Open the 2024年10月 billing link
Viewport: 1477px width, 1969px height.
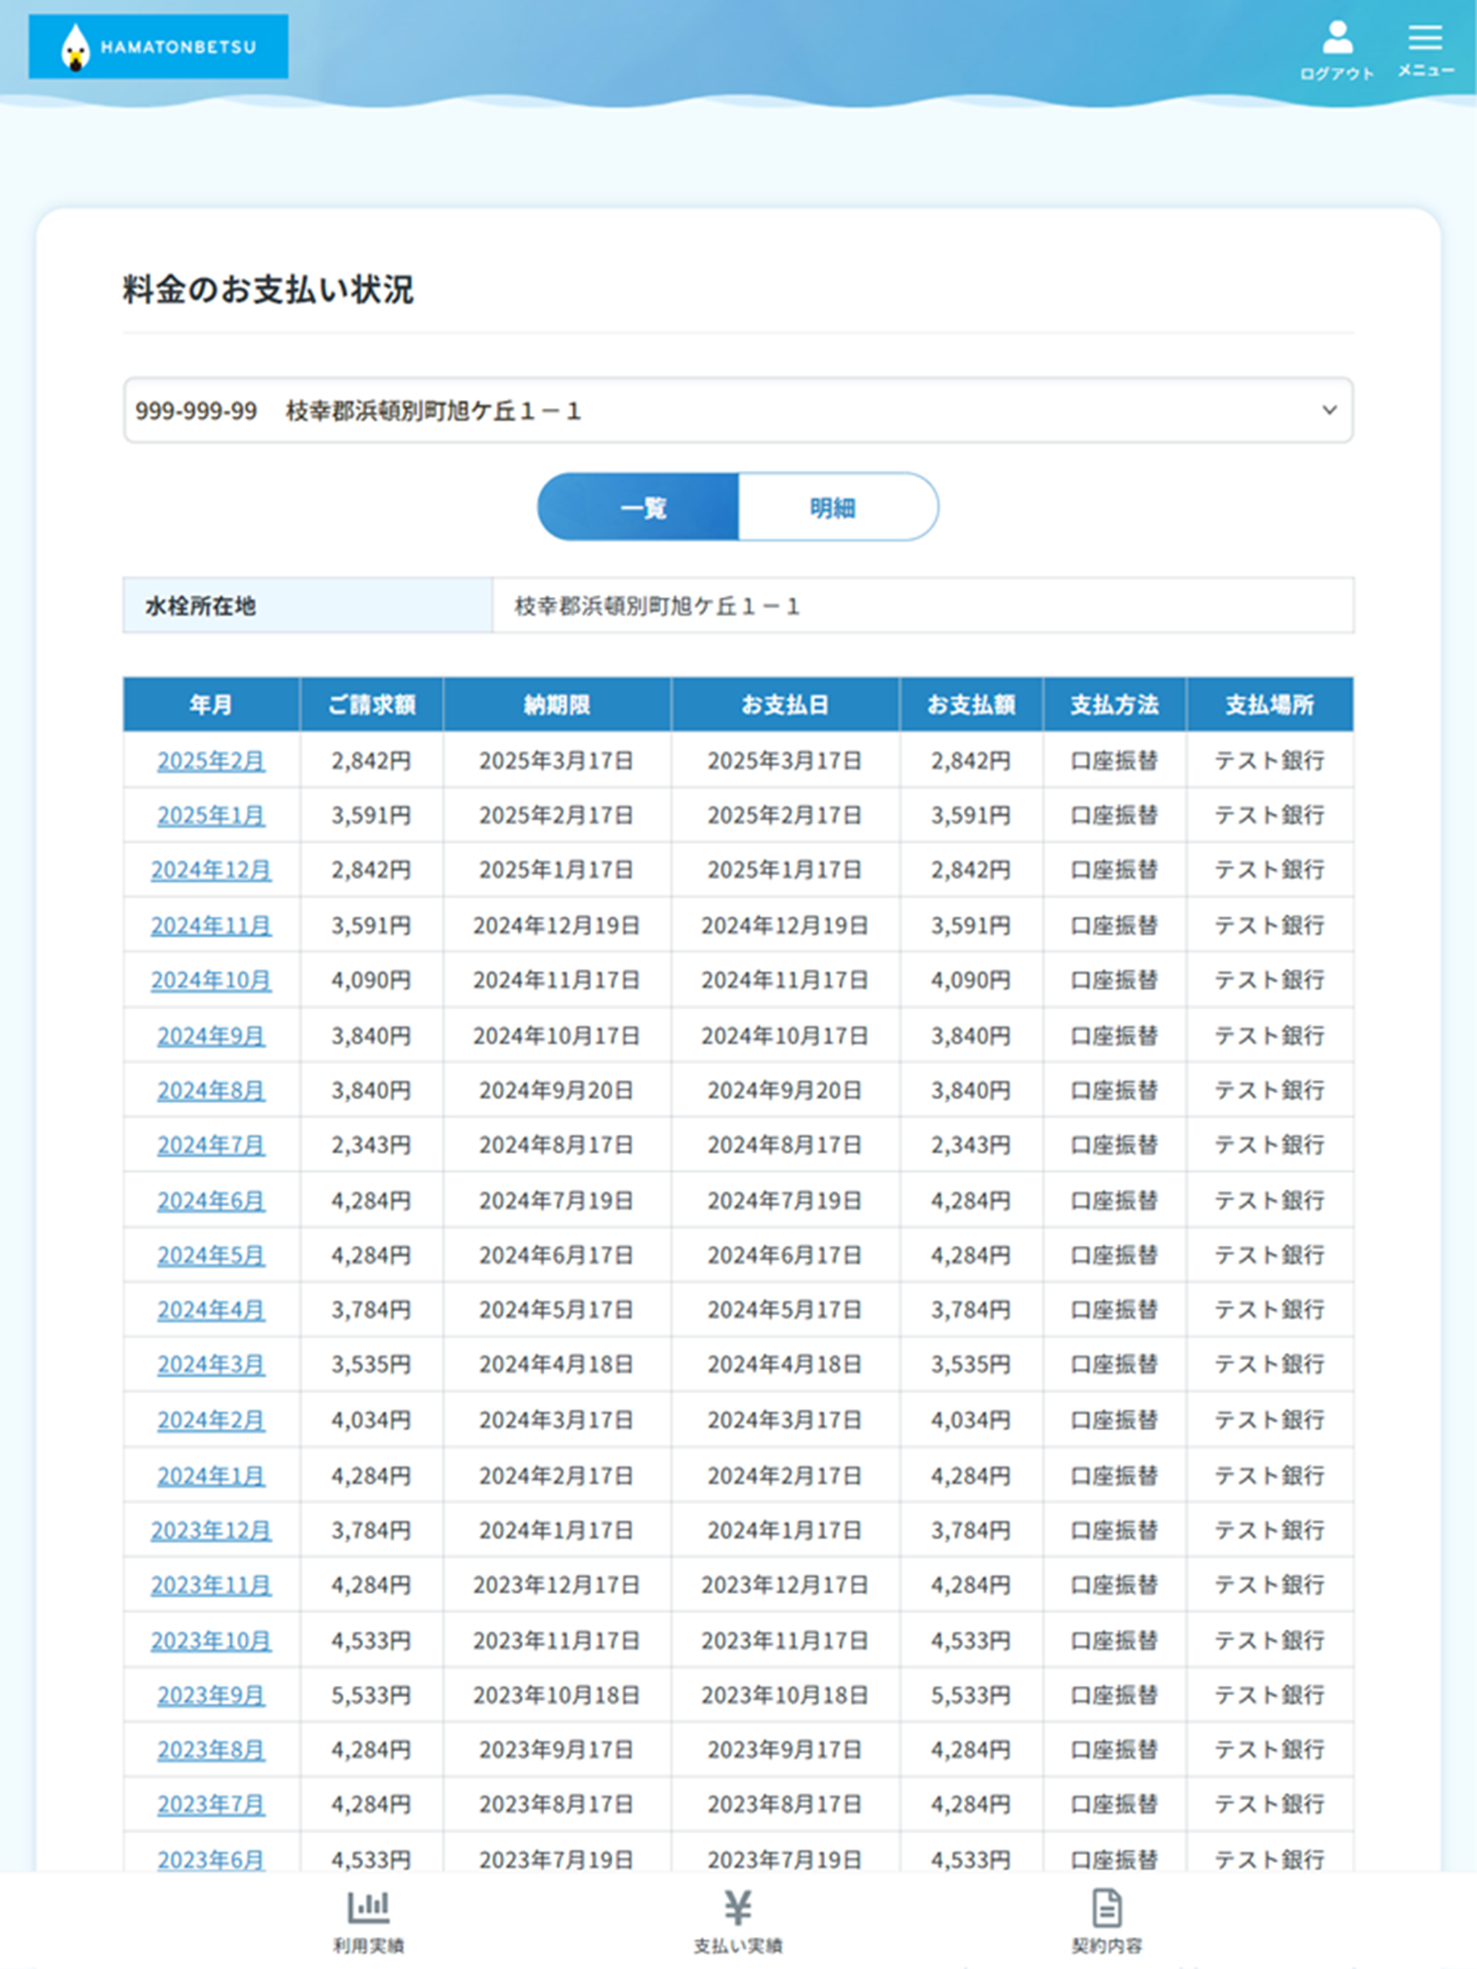(x=211, y=980)
